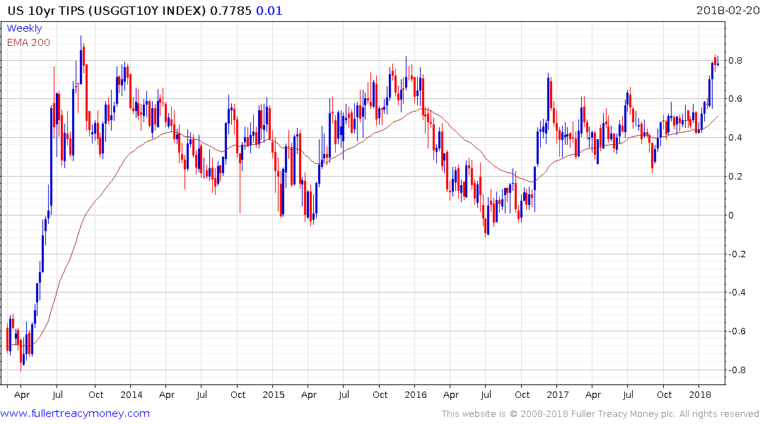Click the most recent candlestick near 0.8
This screenshot has width=760, height=424.
[718, 62]
